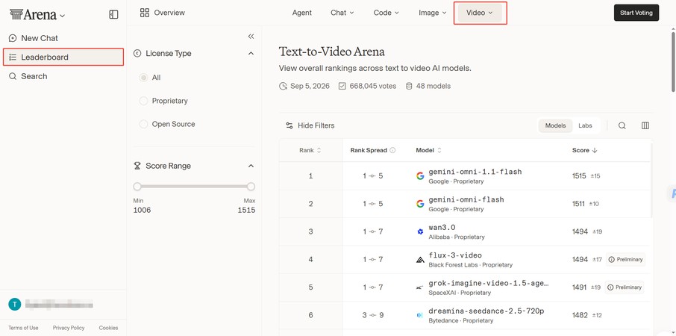Click the blurred user account name
This screenshot has width=676, height=336.
coord(59,305)
